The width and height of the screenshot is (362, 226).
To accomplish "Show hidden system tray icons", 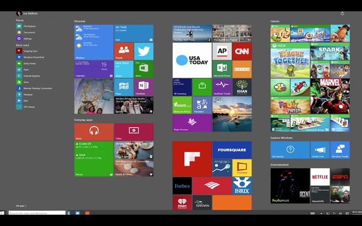I will click(x=321, y=214).
